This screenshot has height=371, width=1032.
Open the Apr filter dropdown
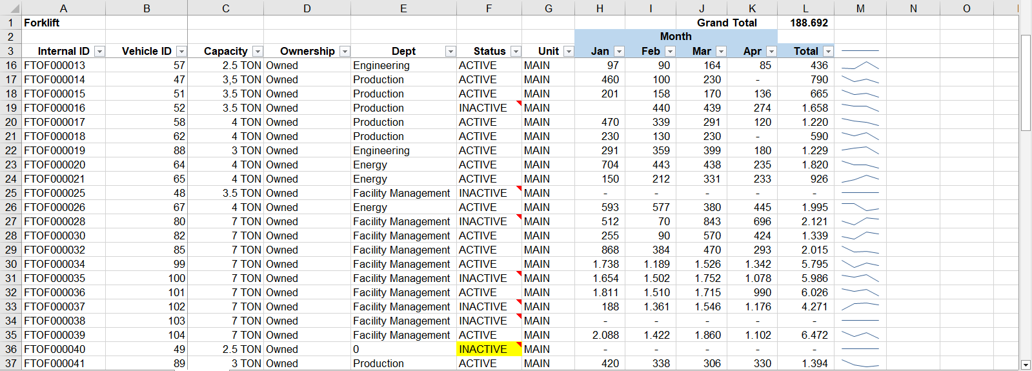tap(771, 52)
